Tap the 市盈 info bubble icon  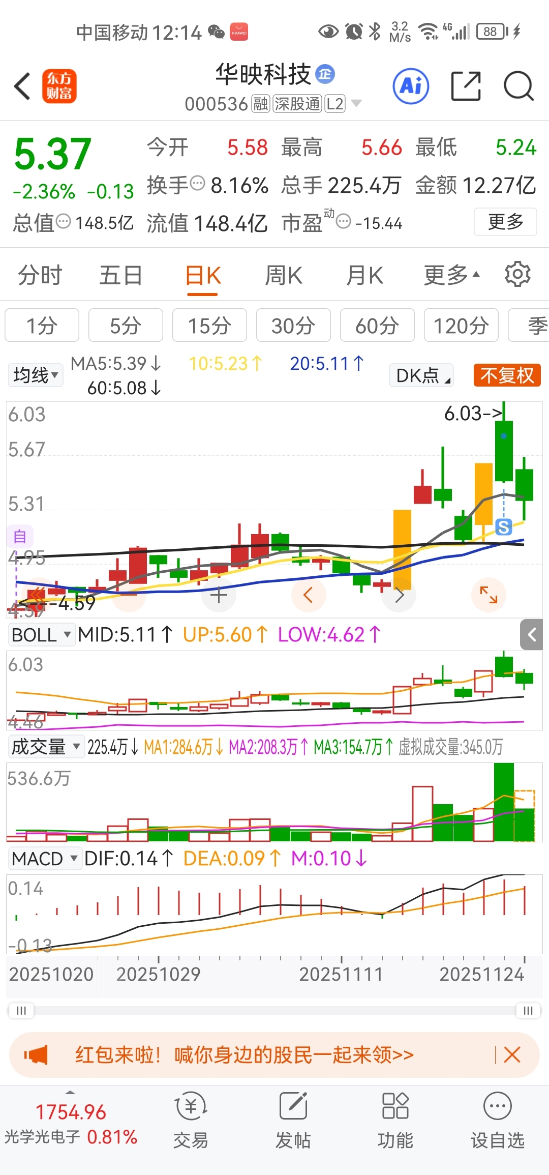coord(344,221)
